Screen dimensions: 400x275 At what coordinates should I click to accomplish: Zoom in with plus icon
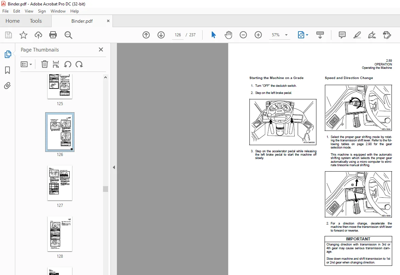[x=258, y=35]
